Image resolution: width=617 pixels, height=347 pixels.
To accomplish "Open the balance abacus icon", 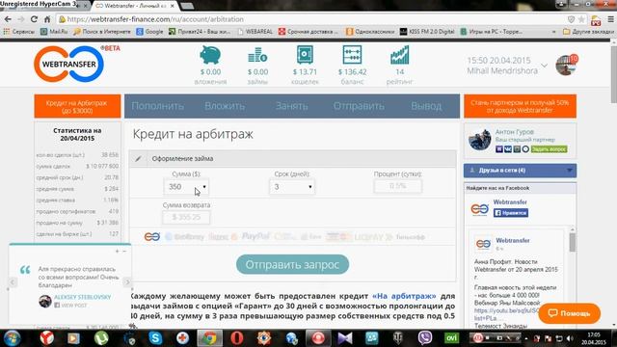I will 352,55.
